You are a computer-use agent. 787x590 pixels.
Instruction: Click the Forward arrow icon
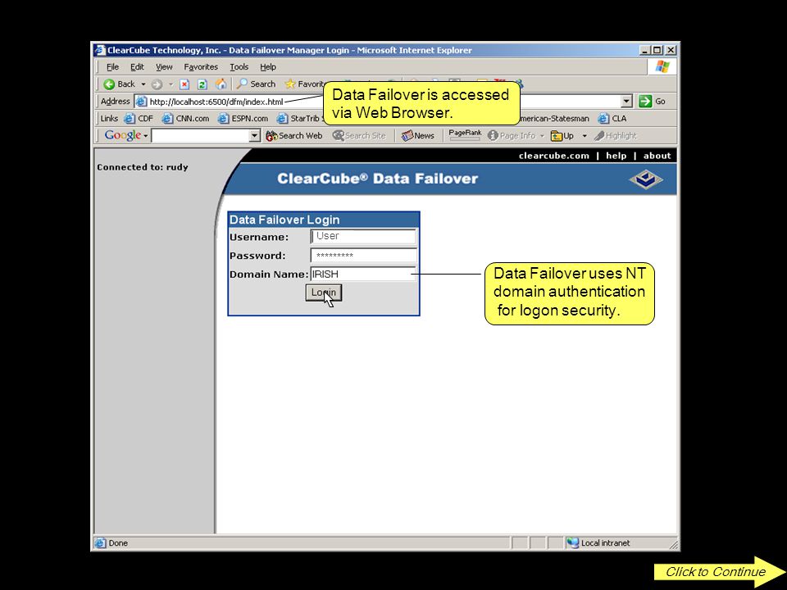click(157, 84)
